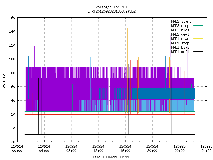
Task: Click the 160 y-axis tick label
Action: click(12, 18)
